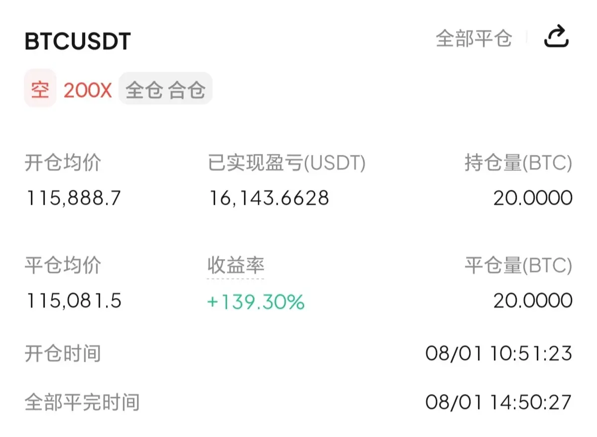This screenshot has height=437, width=597.
Task: Select the 115,888.7 entry price
Action: click(74, 198)
